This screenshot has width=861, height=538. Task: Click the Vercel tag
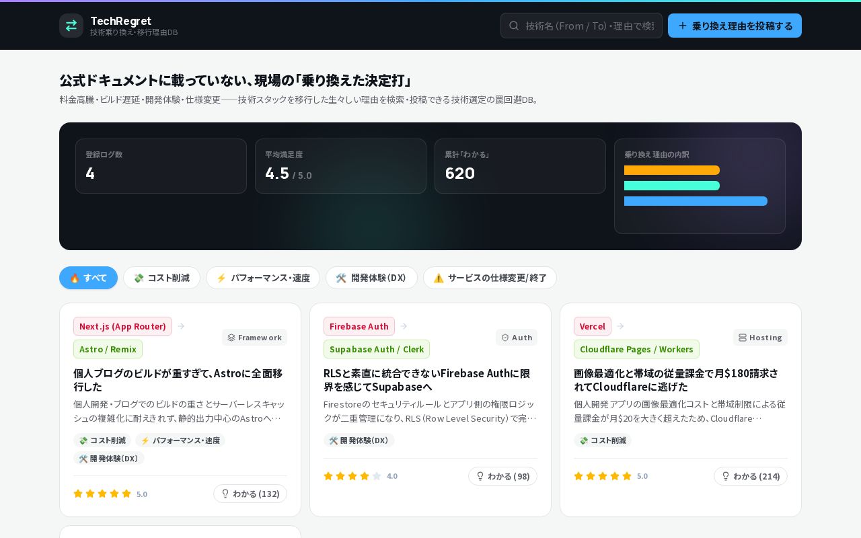click(x=593, y=326)
